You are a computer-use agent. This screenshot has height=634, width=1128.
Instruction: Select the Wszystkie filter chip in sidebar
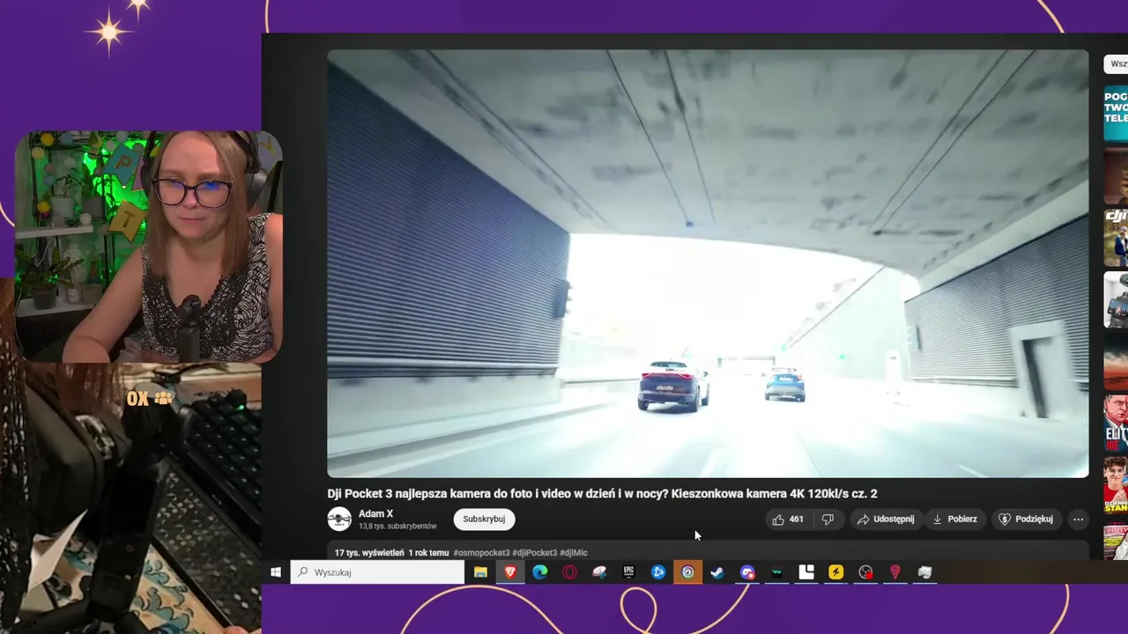tap(1117, 64)
